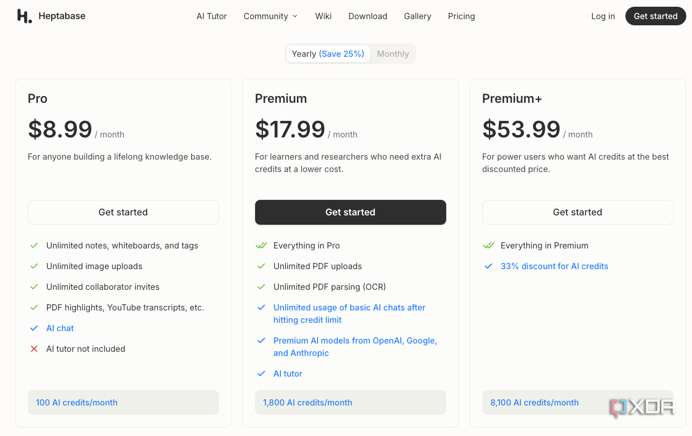Click the Heptabase logo icon

pos(24,16)
